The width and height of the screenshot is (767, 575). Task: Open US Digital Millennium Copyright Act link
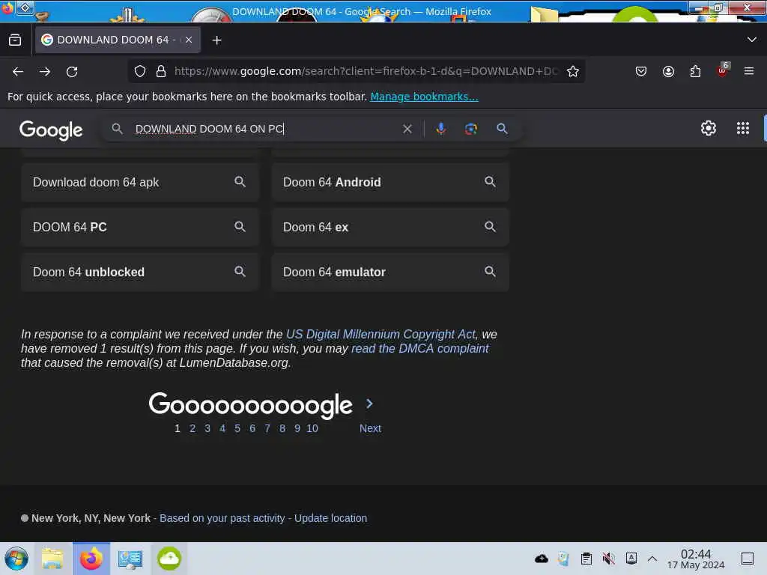381,334
